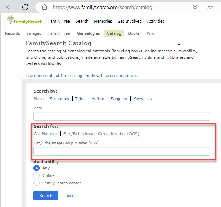
Task: Open the zoom magnifier icon in address bar
Action: click(195, 7)
